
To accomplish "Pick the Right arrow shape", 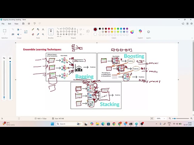I will [69, 31].
